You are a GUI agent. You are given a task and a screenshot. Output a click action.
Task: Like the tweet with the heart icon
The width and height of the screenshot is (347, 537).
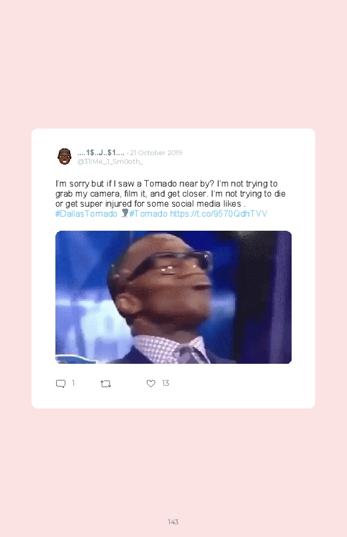[x=151, y=384]
